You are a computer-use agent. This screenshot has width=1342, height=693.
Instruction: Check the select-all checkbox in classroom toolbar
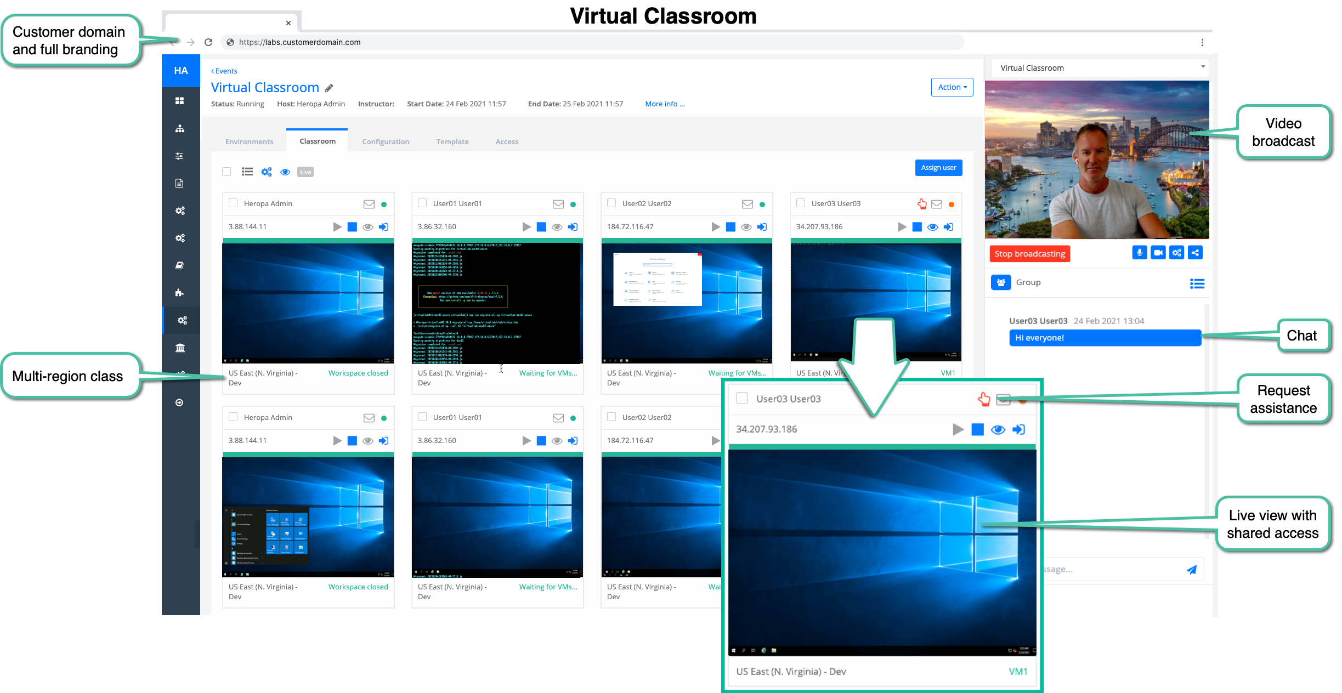227,172
